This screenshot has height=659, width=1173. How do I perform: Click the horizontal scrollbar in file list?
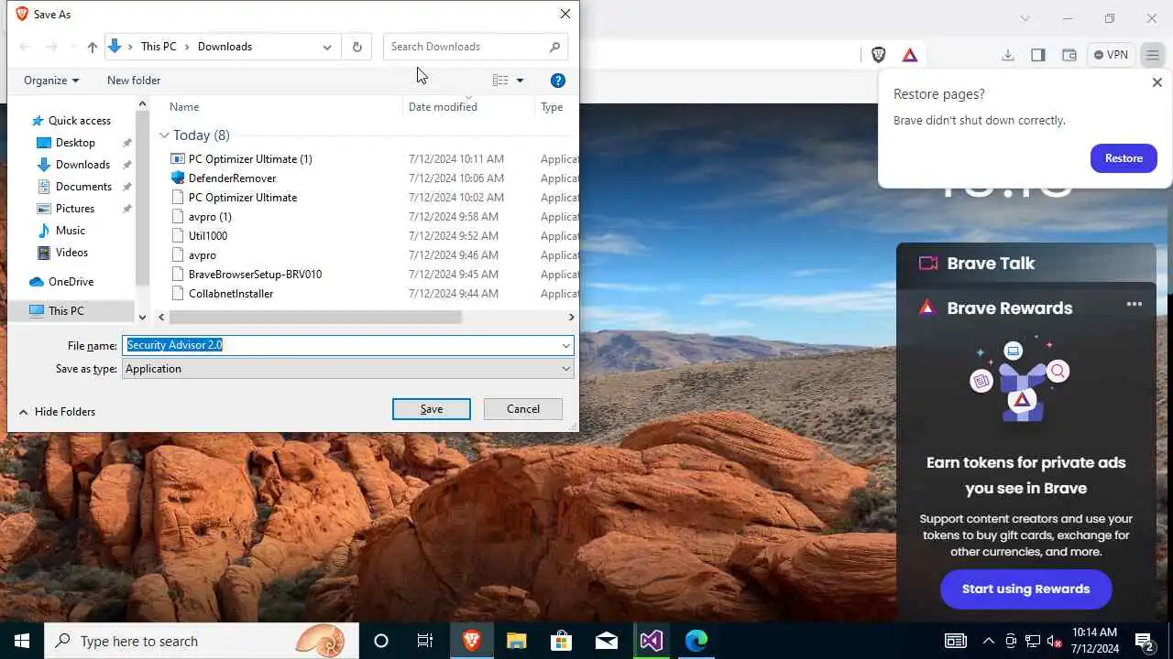click(315, 318)
